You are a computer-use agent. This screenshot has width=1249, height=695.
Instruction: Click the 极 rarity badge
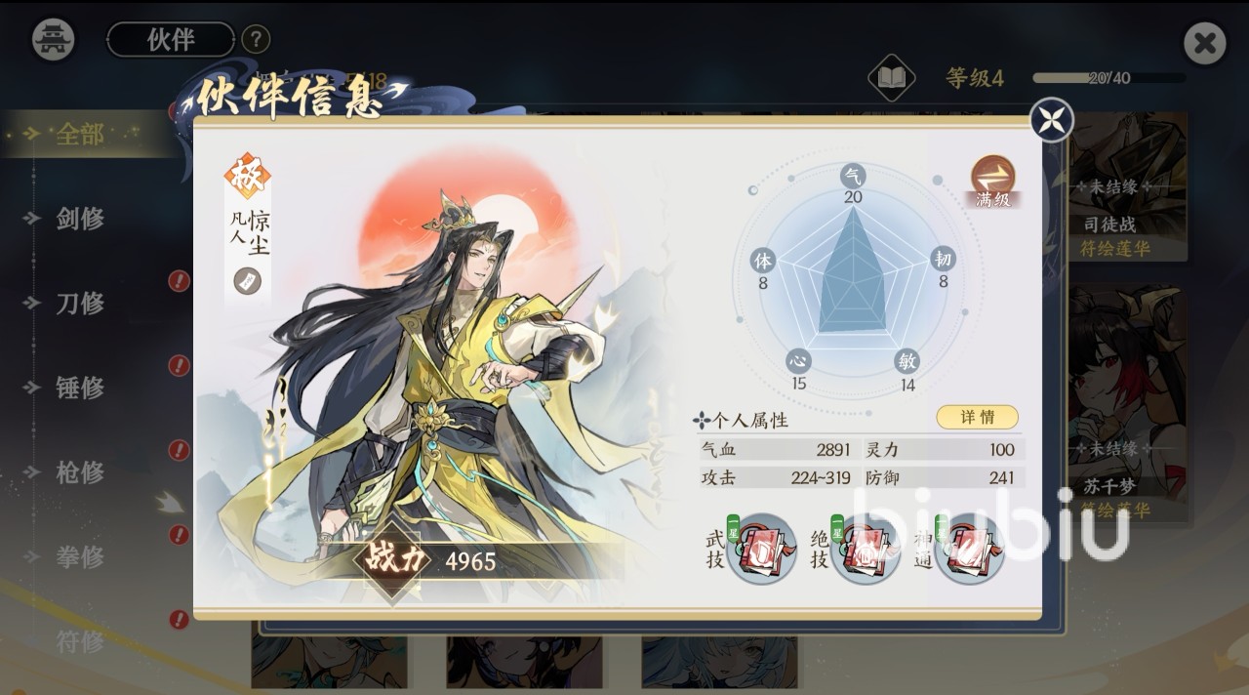point(247,176)
